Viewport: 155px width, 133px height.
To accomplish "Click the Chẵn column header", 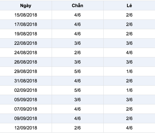I will (78, 6).
